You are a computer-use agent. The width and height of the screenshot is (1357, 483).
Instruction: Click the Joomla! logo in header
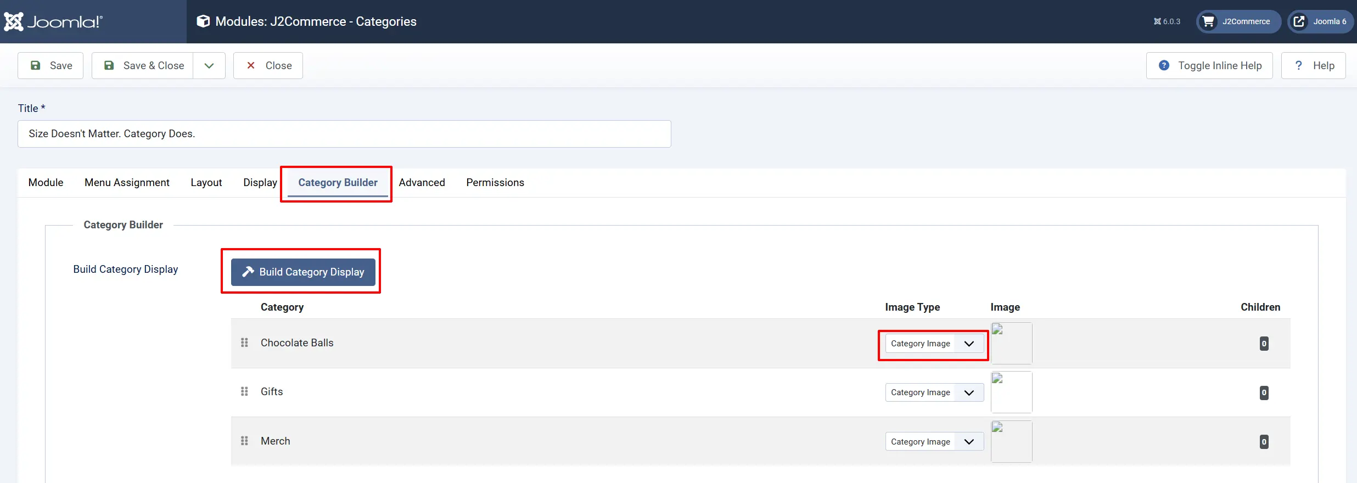pos(53,21)
